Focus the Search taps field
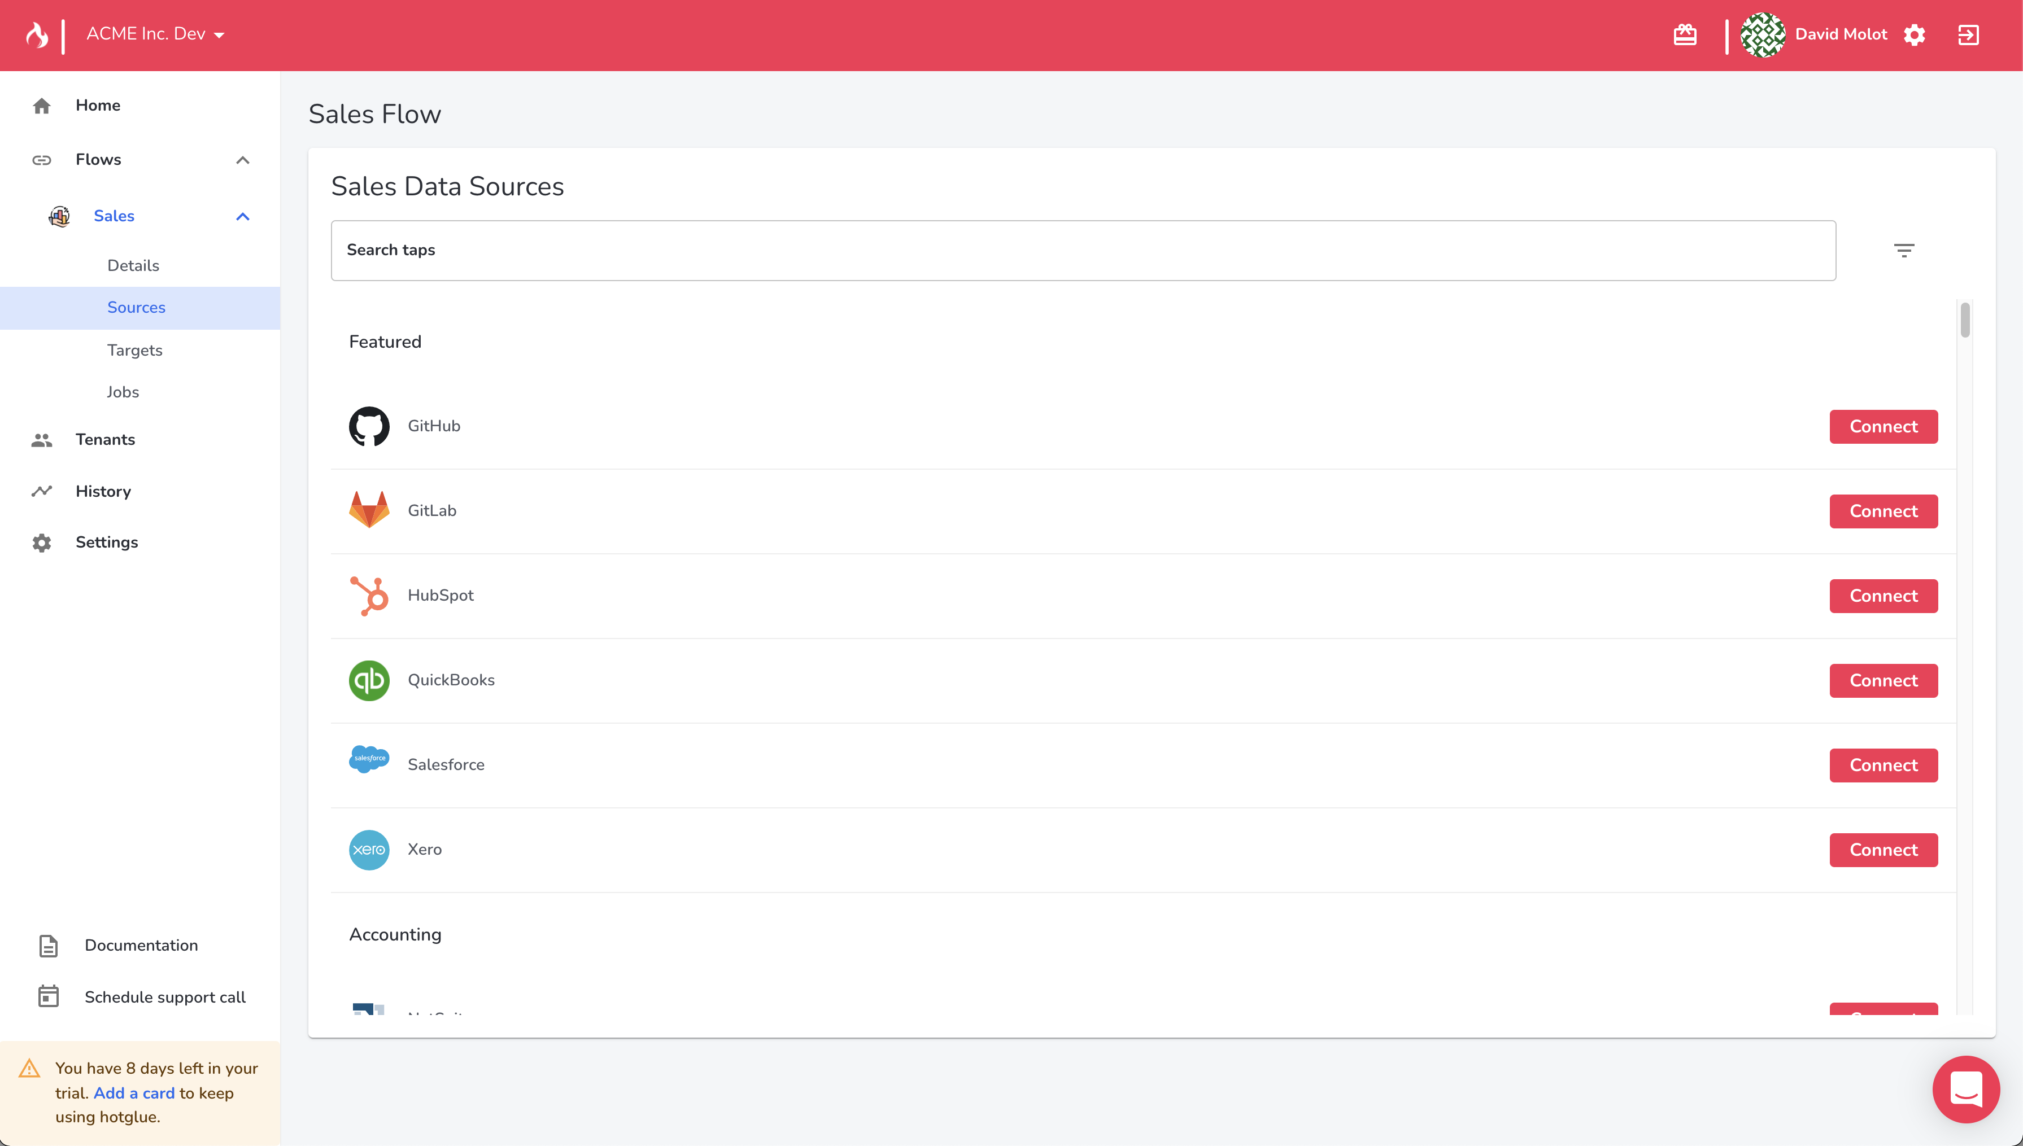This screenshot has height=1146, width=2023. click(x=1083, y=250)
